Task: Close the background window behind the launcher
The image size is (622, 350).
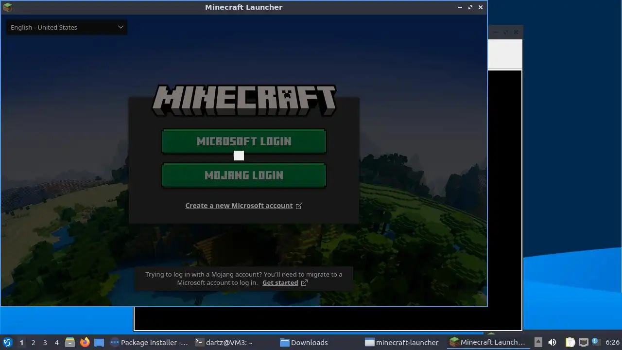Action: [x=516, y=32]
